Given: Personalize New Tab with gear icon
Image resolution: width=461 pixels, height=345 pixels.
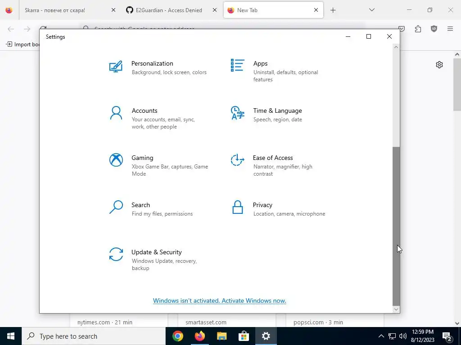Looking at the screenshot, I should click(x=439, y=65).
